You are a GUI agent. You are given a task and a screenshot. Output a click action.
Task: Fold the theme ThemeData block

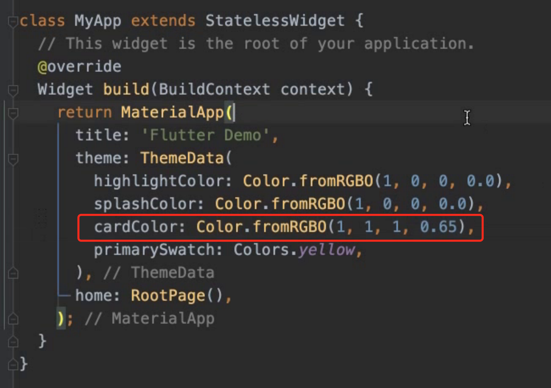tap(13, 159)
